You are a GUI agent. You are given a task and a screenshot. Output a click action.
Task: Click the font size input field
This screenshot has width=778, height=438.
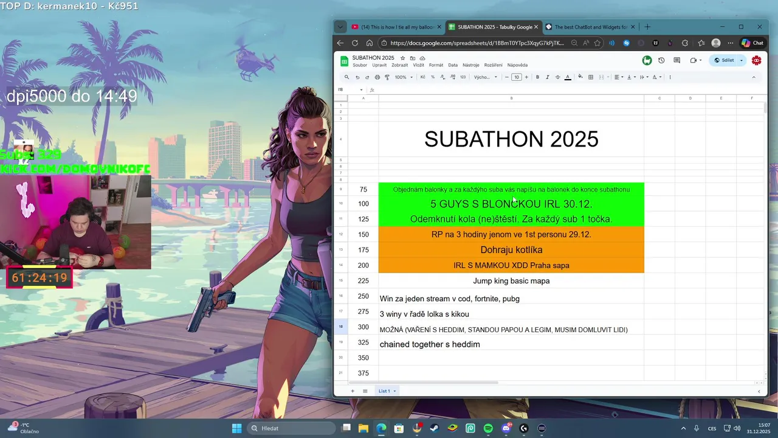click(x=516, y=77)
